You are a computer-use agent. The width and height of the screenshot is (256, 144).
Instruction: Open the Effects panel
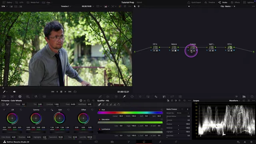(x=235, y=2)
